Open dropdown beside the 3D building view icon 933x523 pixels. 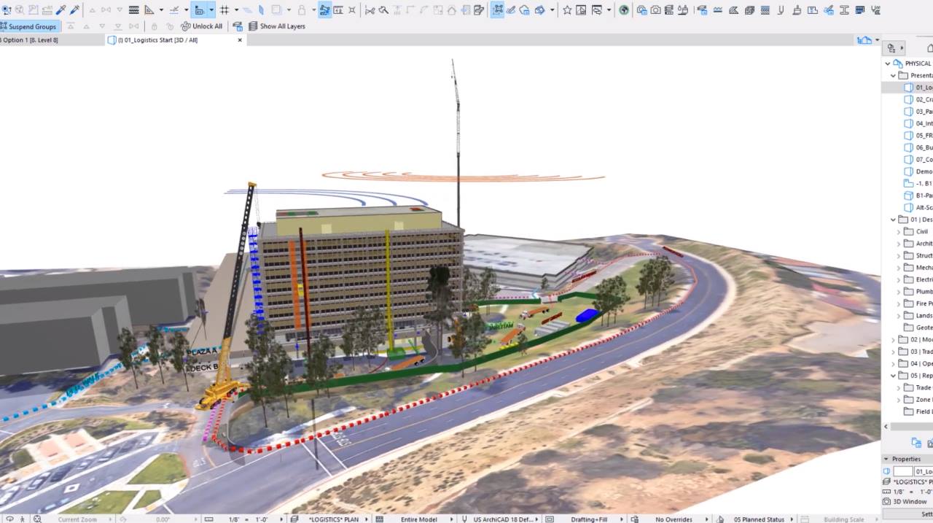[877, 40]
